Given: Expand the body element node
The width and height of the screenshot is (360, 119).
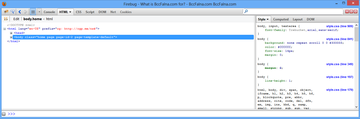Looking at the screenshot, I should [x=11, y=37].
